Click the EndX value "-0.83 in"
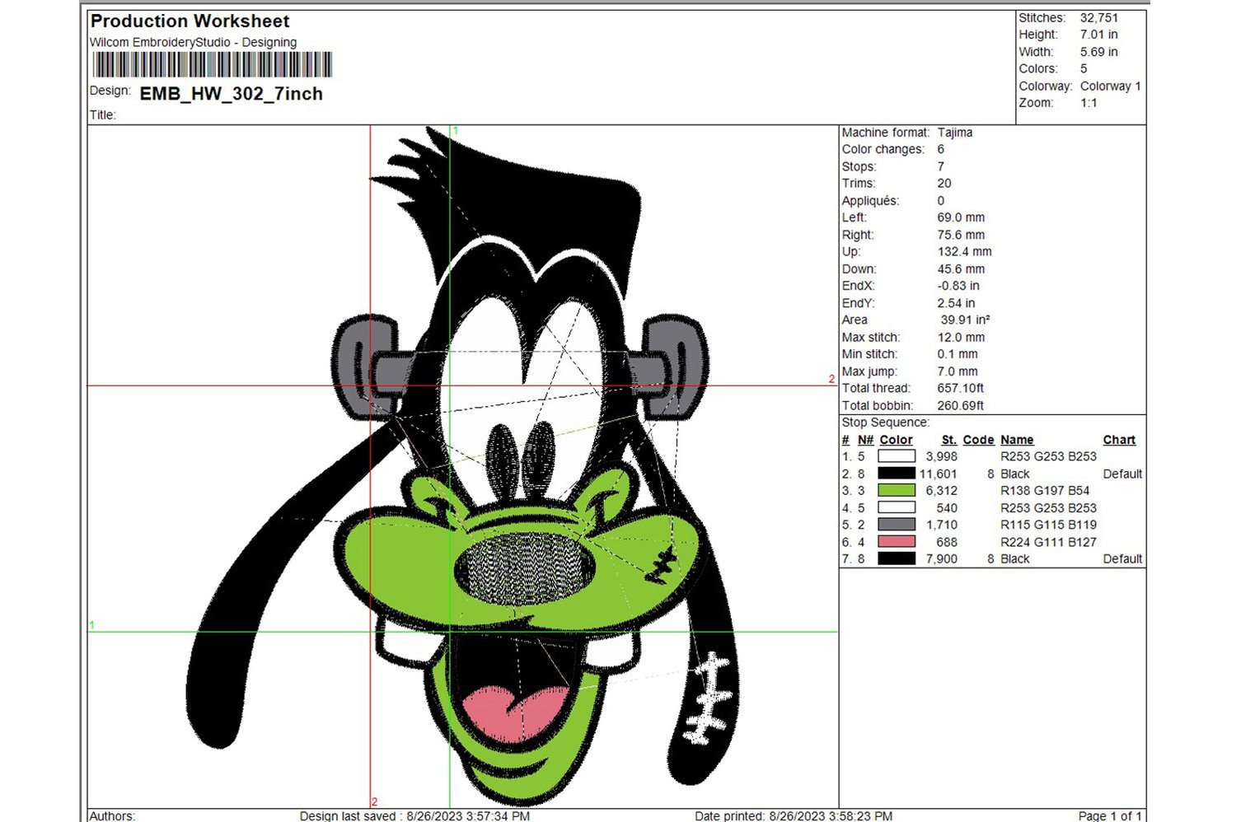Screen dimensions: 1236x822 (958, 286)
